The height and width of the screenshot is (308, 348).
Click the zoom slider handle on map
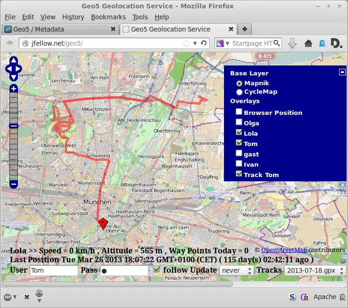(x=14, y=126)
